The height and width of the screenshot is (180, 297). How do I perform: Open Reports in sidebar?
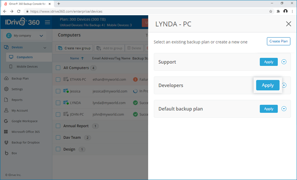click(17, 100)
